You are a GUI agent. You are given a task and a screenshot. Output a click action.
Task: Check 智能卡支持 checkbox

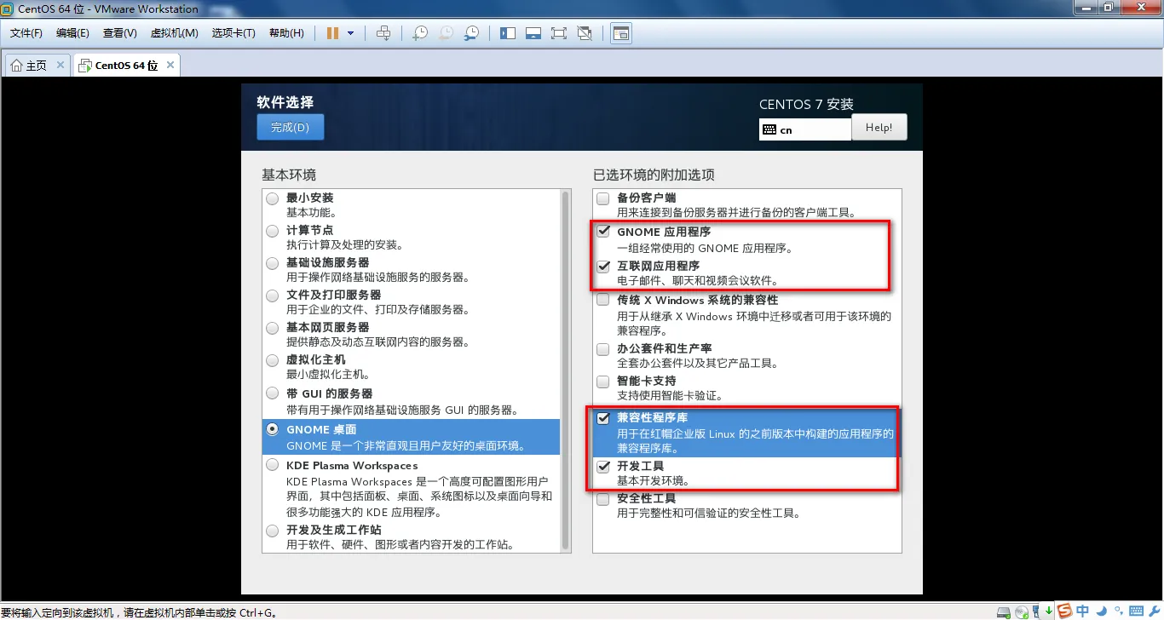[x=603, y=382]
